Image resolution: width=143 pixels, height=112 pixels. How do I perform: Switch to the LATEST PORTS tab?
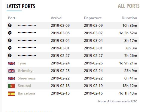[x=21, y=6]
